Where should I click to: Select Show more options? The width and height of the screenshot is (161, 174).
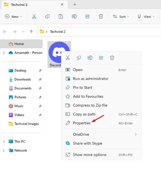pos(102,155)
